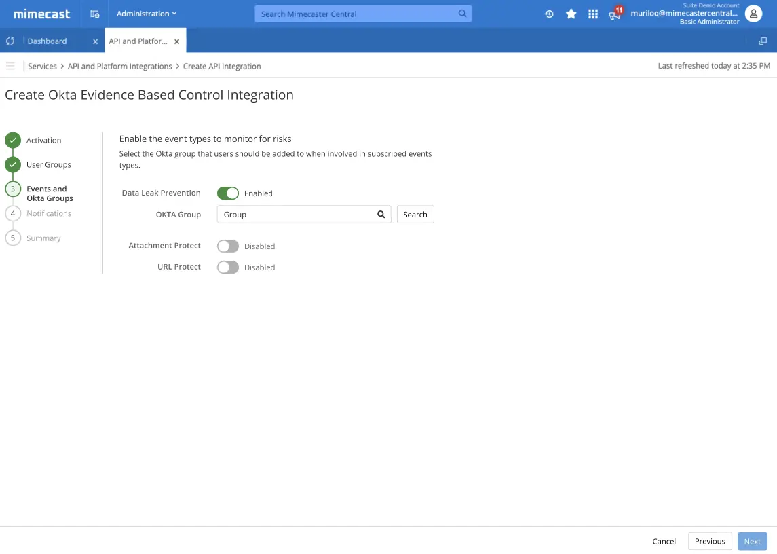Image resolution: width=777 pixels, height=554 pixels.
Task: Select step 3, Events and Okta Groups
Action: coord(39,193)
